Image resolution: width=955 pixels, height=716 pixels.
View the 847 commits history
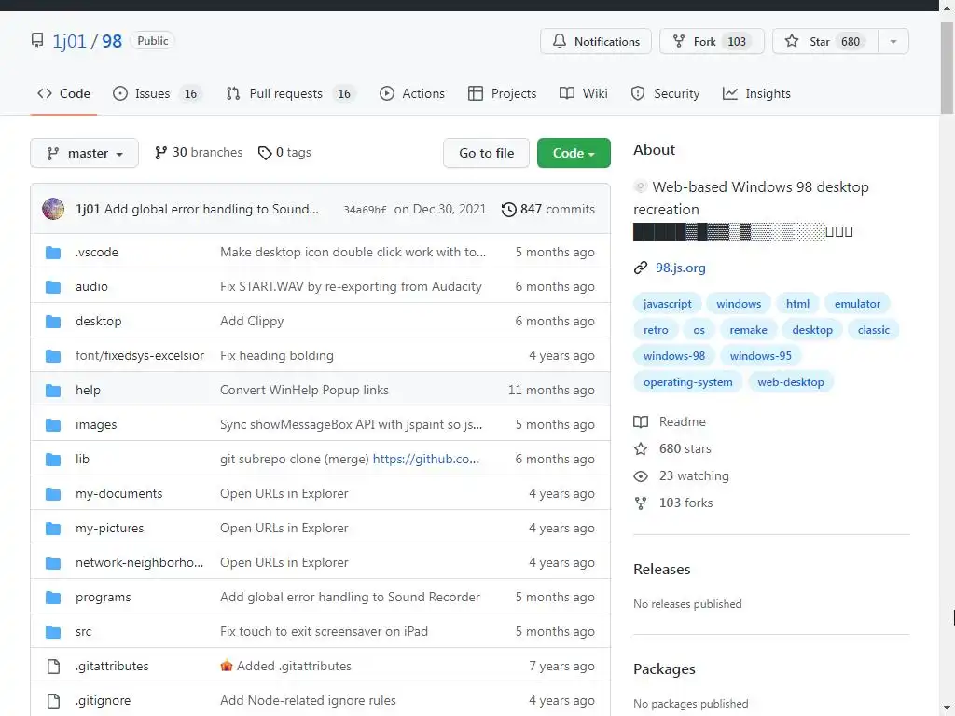[548, 210]
